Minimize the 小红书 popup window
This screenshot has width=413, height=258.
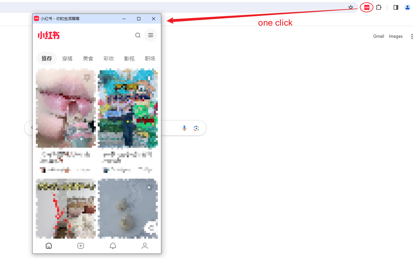point(124,19)
